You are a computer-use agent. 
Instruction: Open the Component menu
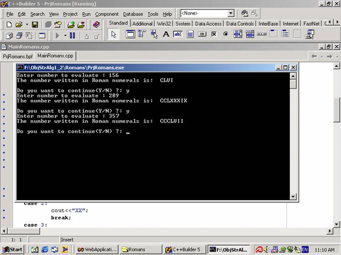107,14
